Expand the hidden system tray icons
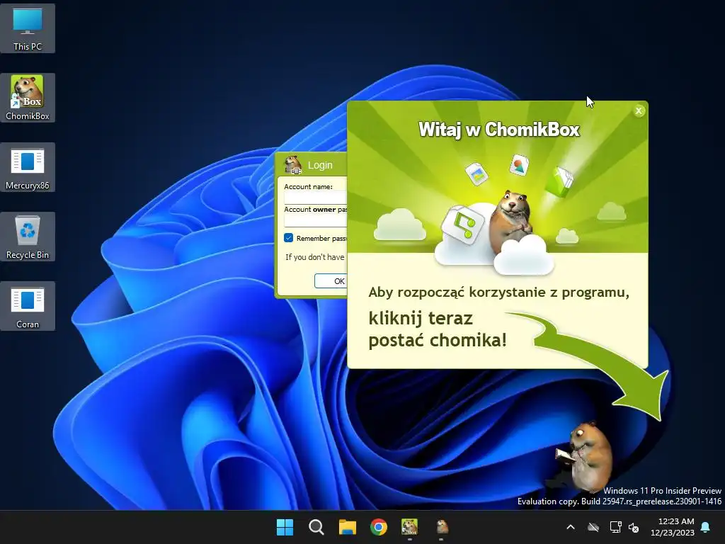 571,527
